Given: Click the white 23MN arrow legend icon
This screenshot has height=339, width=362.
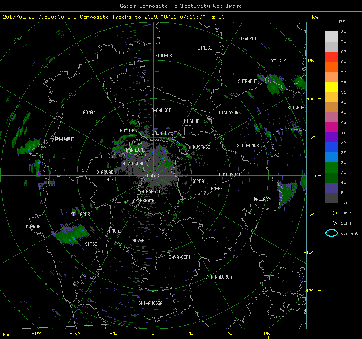Looking at the screenshot, I should 331,223.
